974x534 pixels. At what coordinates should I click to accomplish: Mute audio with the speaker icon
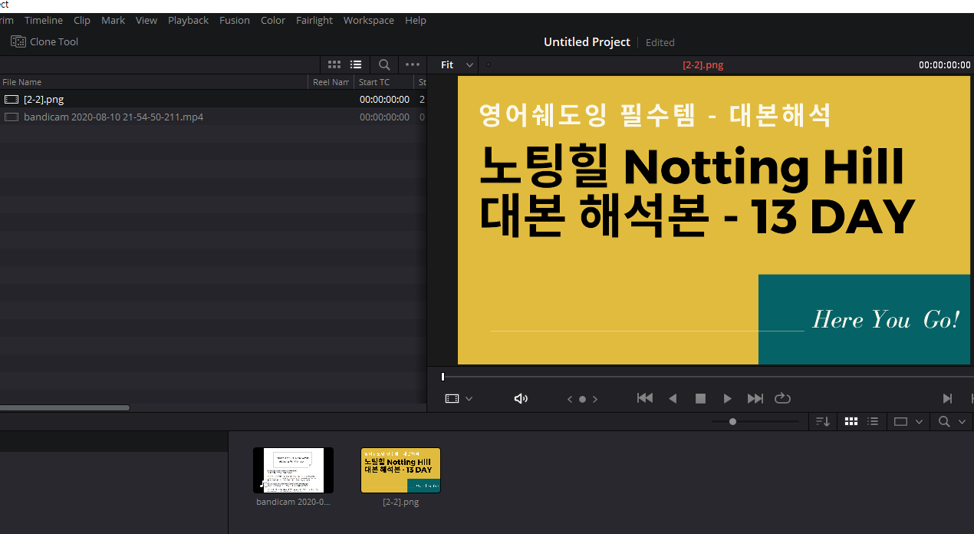tap(521, 399)
